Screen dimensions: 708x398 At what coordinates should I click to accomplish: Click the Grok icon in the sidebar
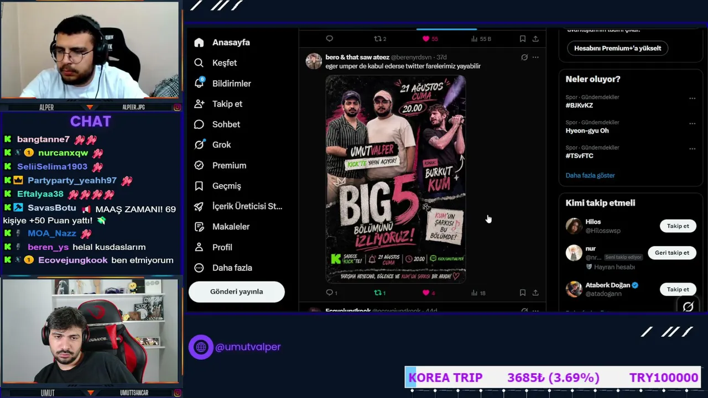click(x=199, y=145)
